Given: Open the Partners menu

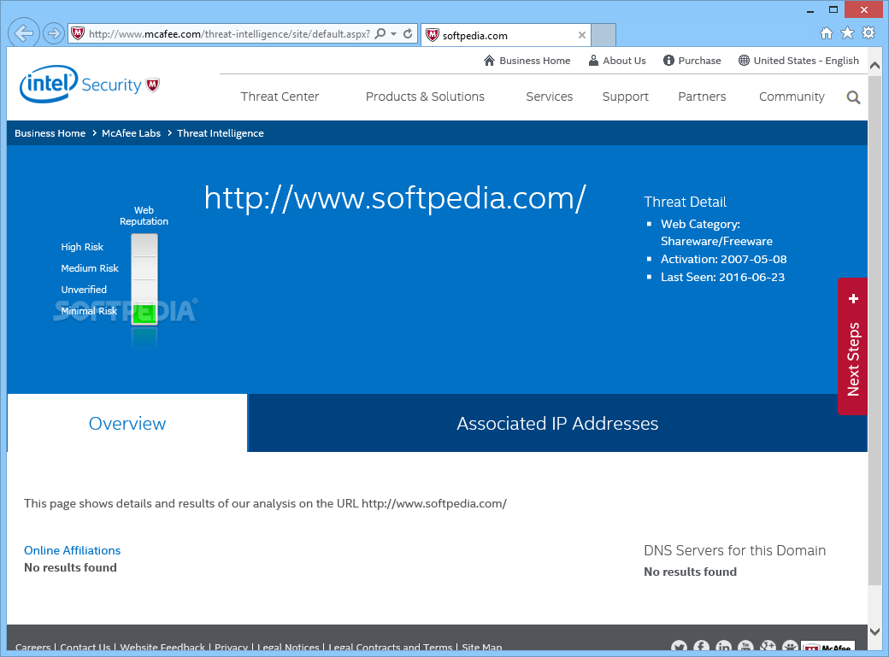Looking at the screenshot, I should pyautogui.click(x=701, y=97).
